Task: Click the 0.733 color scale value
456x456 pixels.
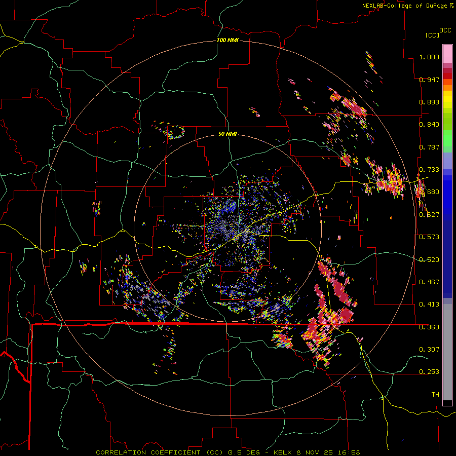Action: tap(429, 170)
